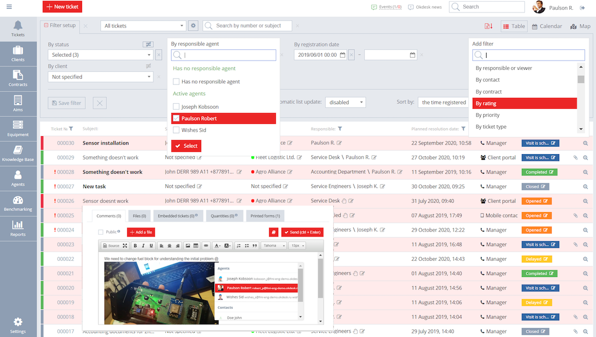Screen dimensions: 596x337
Task: Apply italic formatting in comment editor
Action: tap(143, 246)
